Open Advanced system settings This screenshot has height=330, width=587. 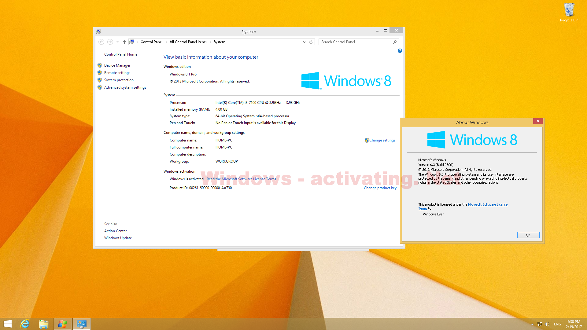click(124, 87)
